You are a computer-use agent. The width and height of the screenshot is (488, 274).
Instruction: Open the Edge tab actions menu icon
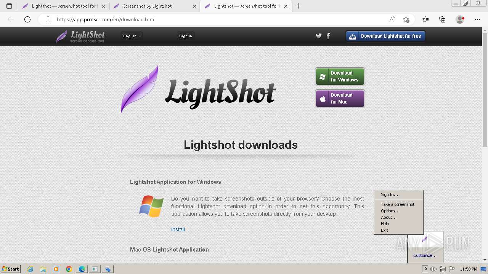tap(9, 6)
